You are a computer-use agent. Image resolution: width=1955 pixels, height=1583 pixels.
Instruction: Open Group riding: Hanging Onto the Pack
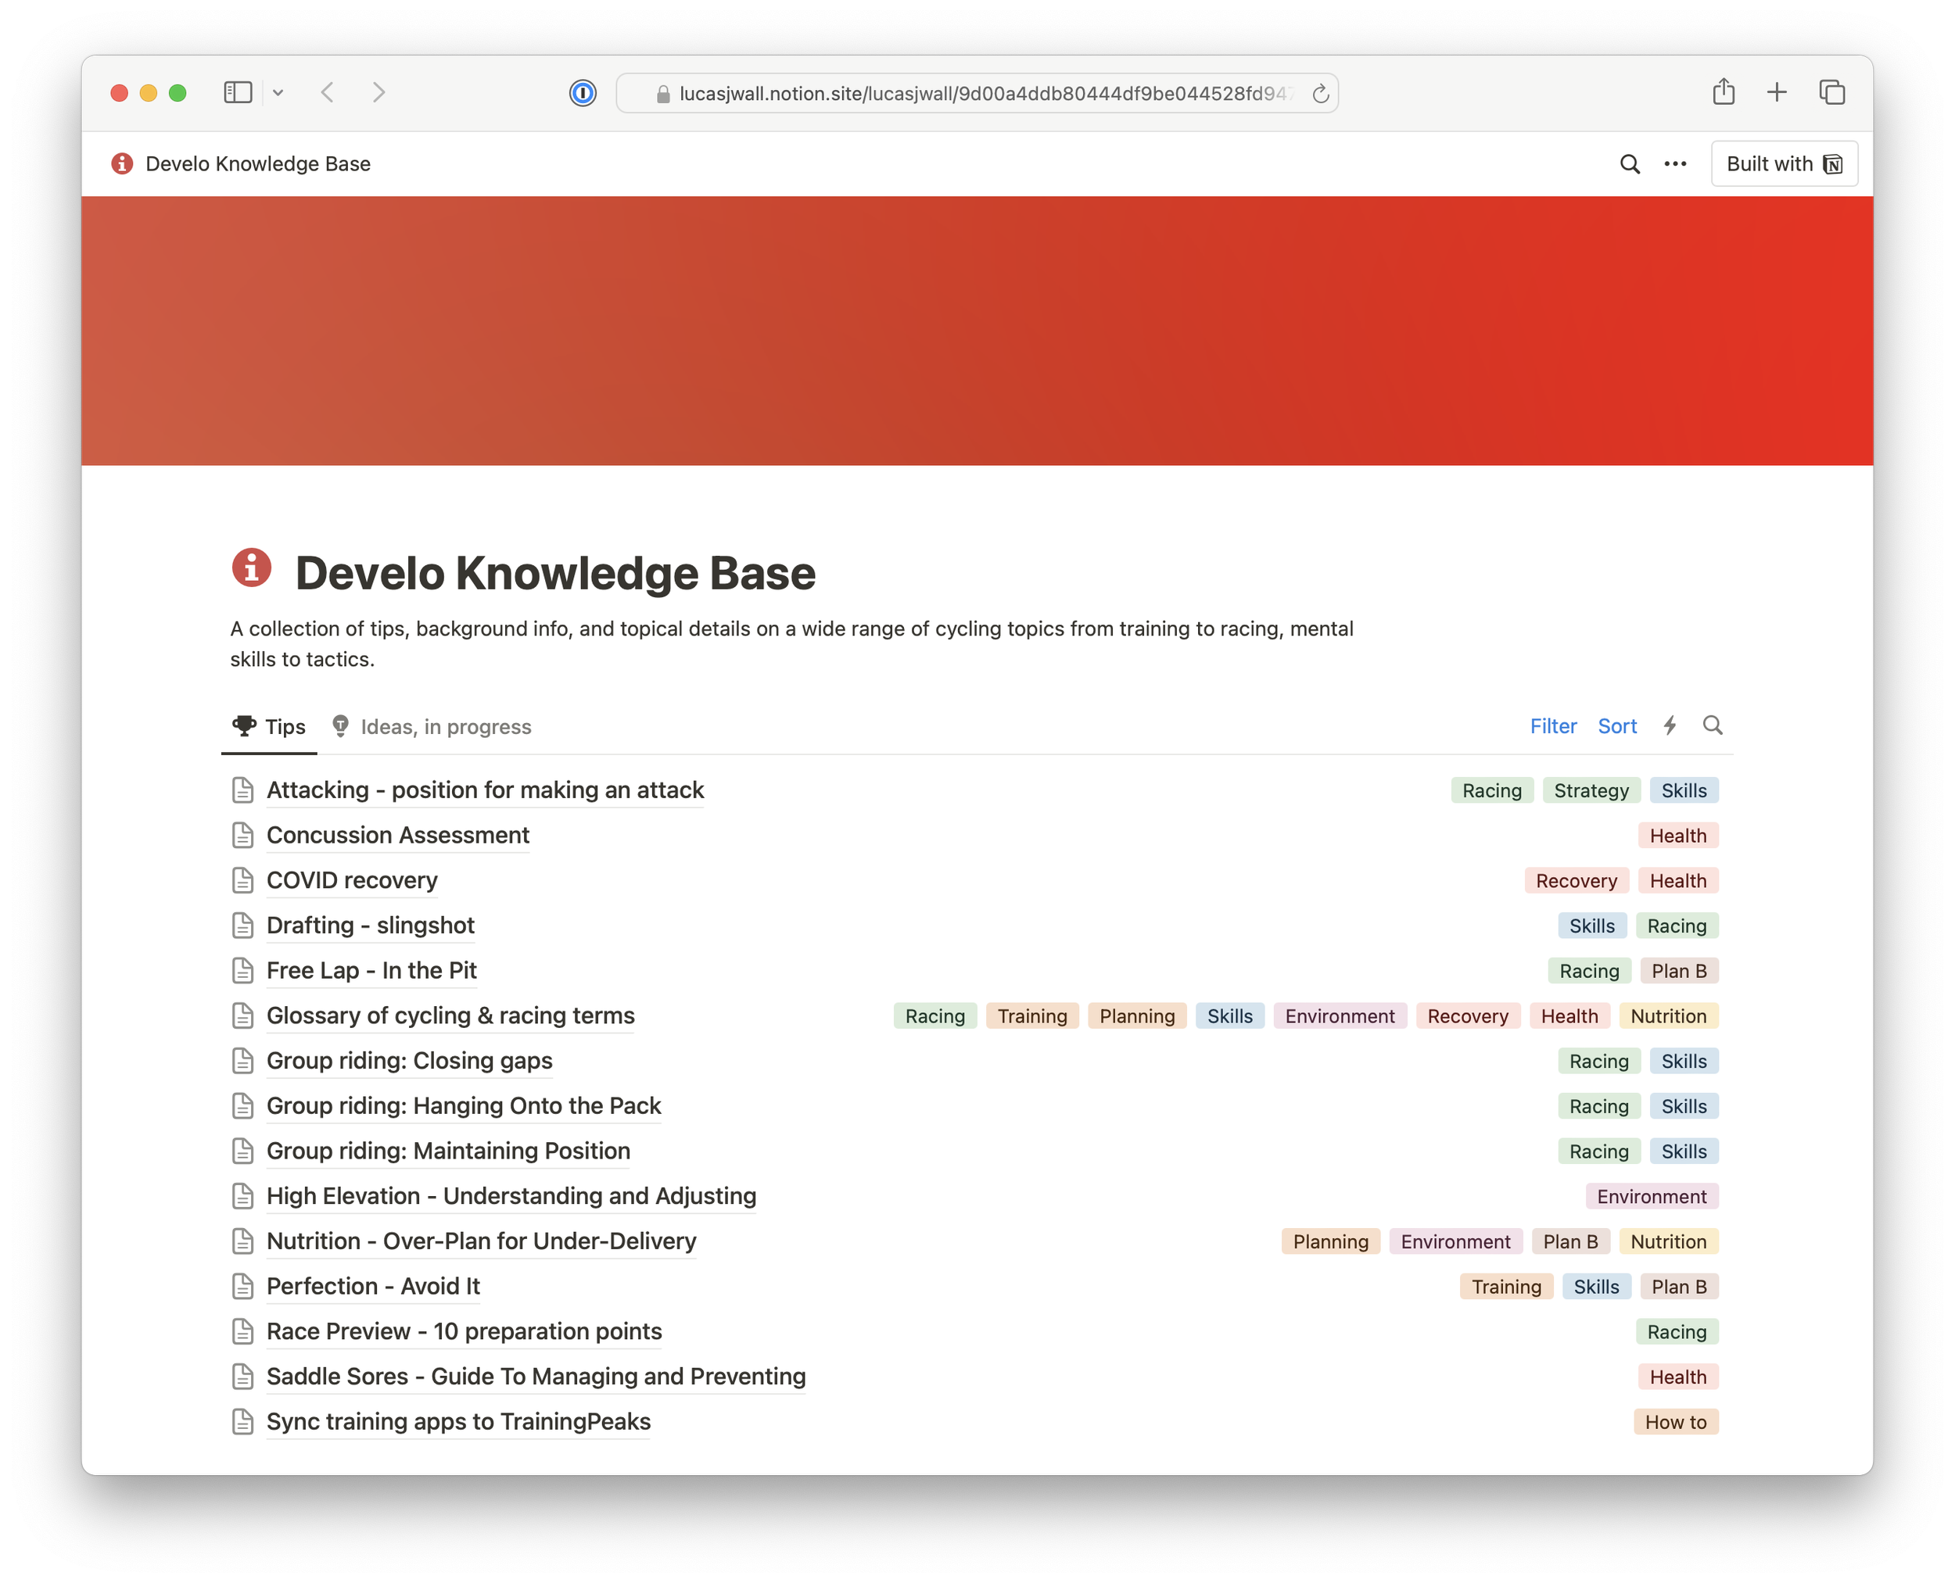point(464,1107)
